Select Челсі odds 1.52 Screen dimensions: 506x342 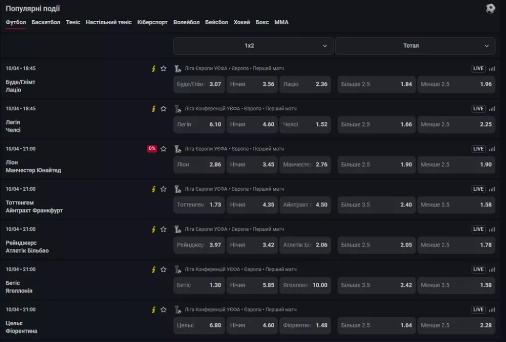[x=305, y=124]
